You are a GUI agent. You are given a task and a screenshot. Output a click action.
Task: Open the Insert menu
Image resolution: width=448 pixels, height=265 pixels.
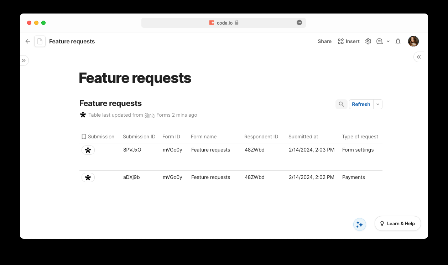point(349,41)
